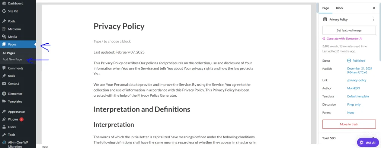Open the Plugins menu with update badge
This screenshot has width=381, height=148.
coord(16,119)
